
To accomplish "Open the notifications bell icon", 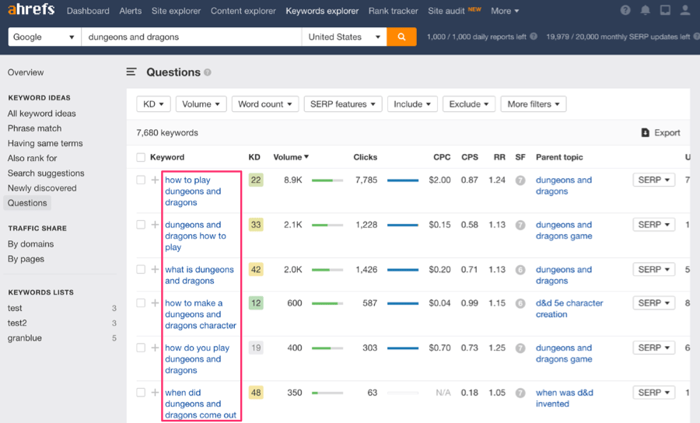I will 645,10.
